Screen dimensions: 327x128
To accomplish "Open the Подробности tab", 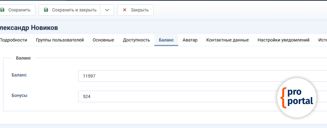I will click(13, 40).
